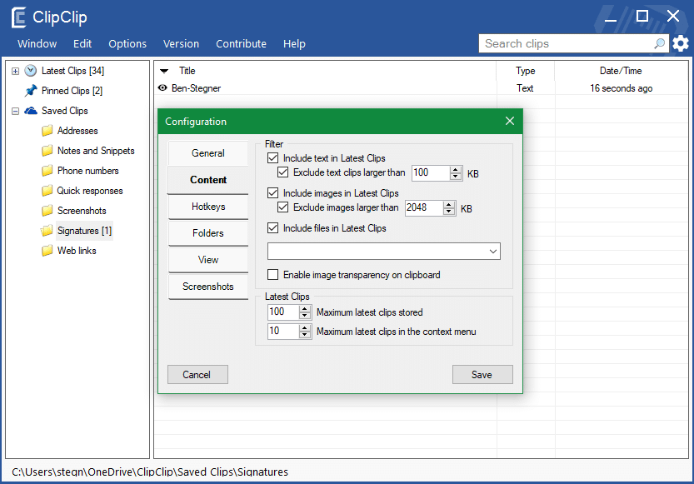Viewport: 694px width, 484px height.
Task: Decrease maximum latest clips stored
Action: click(305, 316)
